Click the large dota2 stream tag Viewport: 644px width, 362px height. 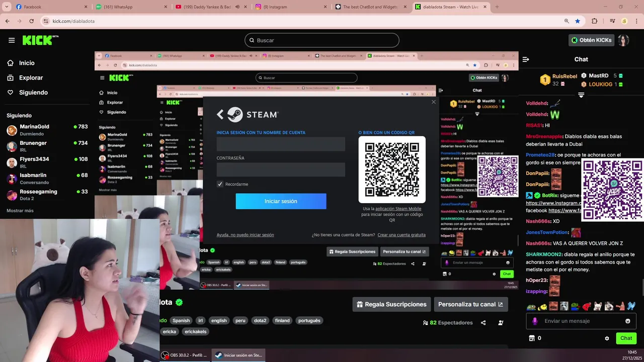[x=260, y=320]
